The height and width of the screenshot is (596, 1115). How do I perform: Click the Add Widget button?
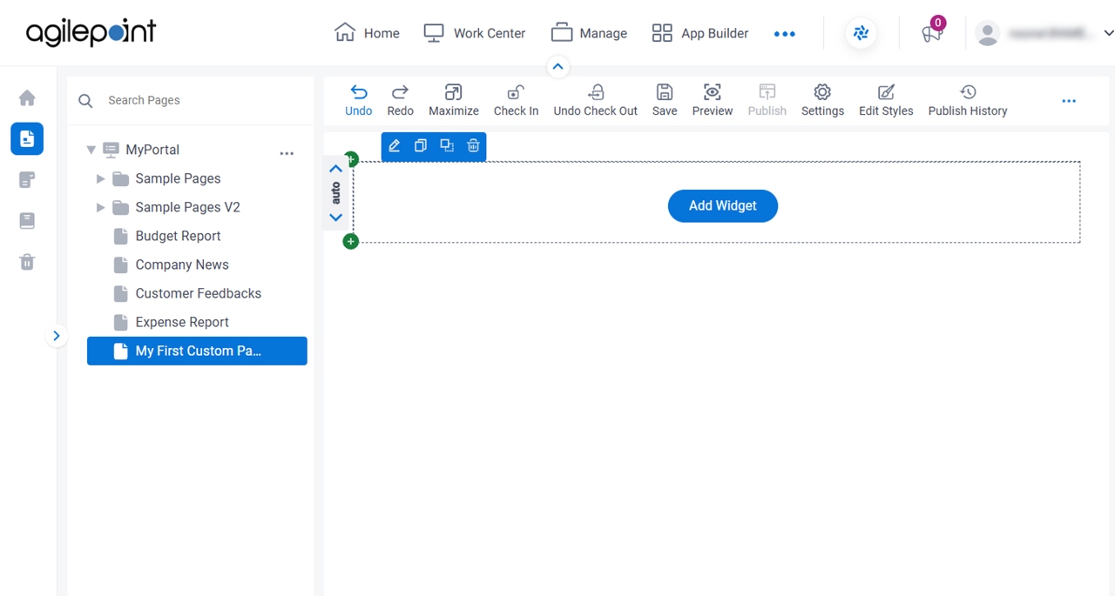723,205
